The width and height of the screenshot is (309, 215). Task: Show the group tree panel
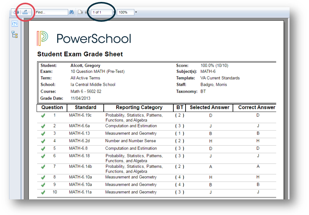tap(14, 34)
